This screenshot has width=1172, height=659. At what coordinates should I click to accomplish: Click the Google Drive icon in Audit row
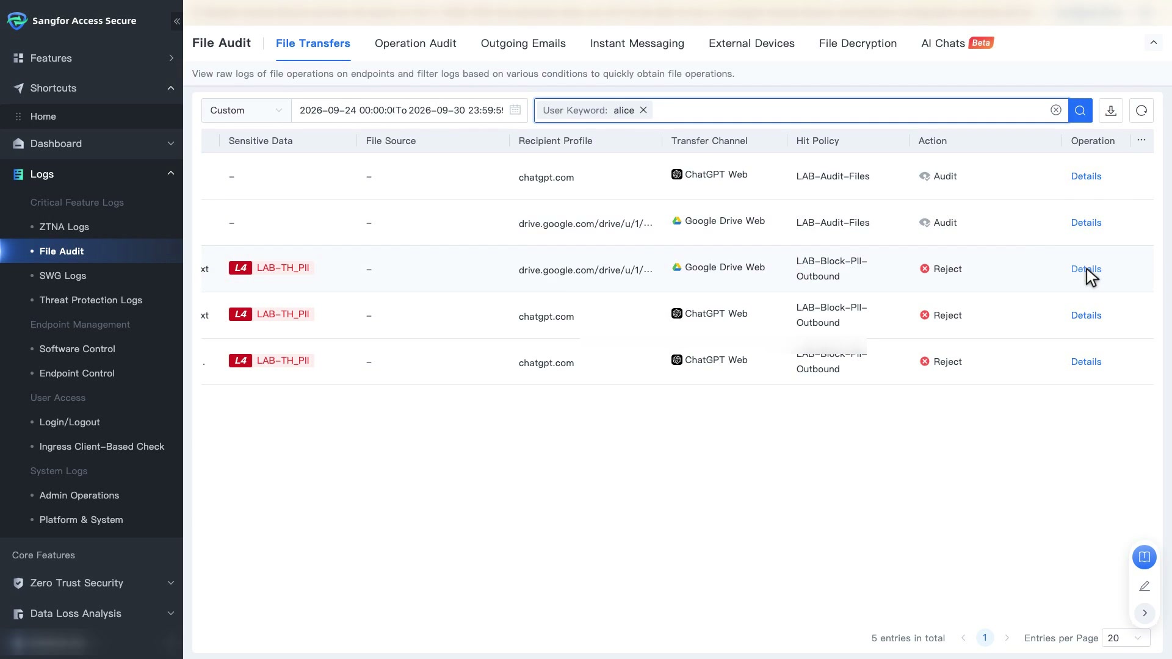677,221
